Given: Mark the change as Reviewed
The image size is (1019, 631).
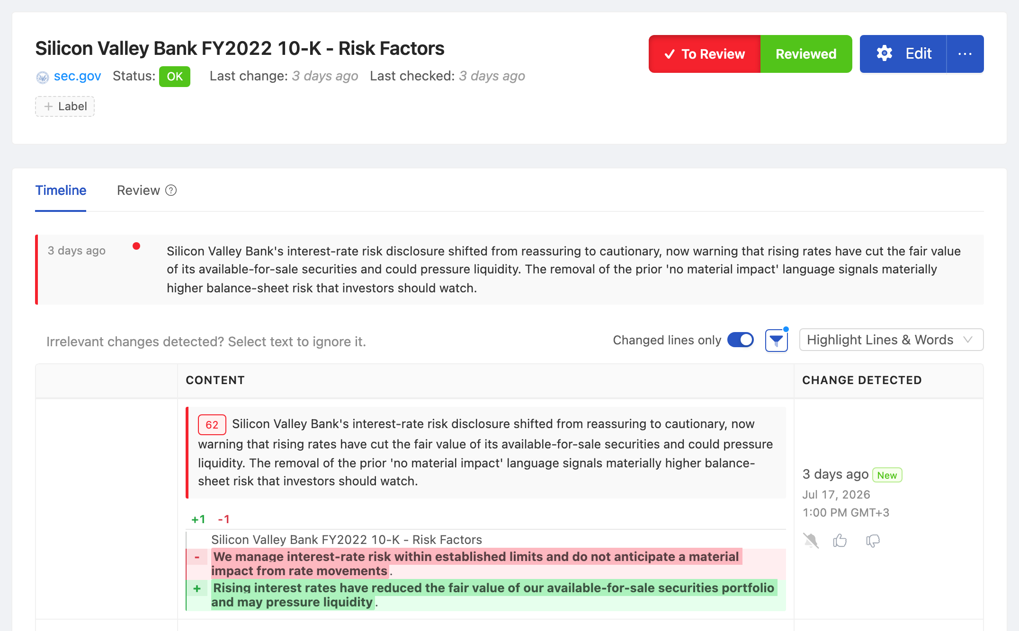Looking at the screenshot, I should click(x=806, y=54).
